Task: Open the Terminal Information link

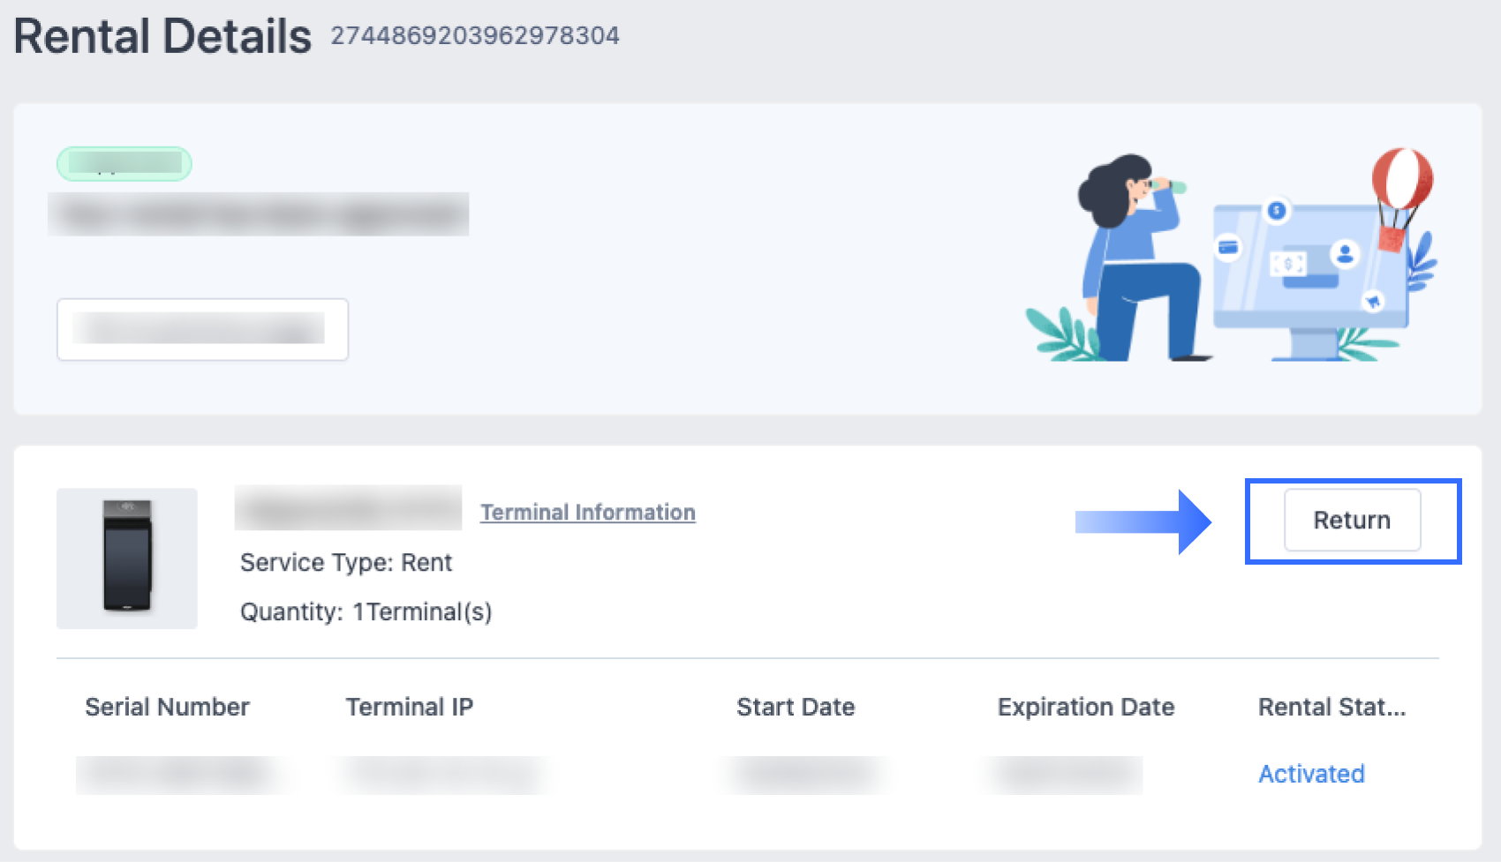Action: [587, 513]
